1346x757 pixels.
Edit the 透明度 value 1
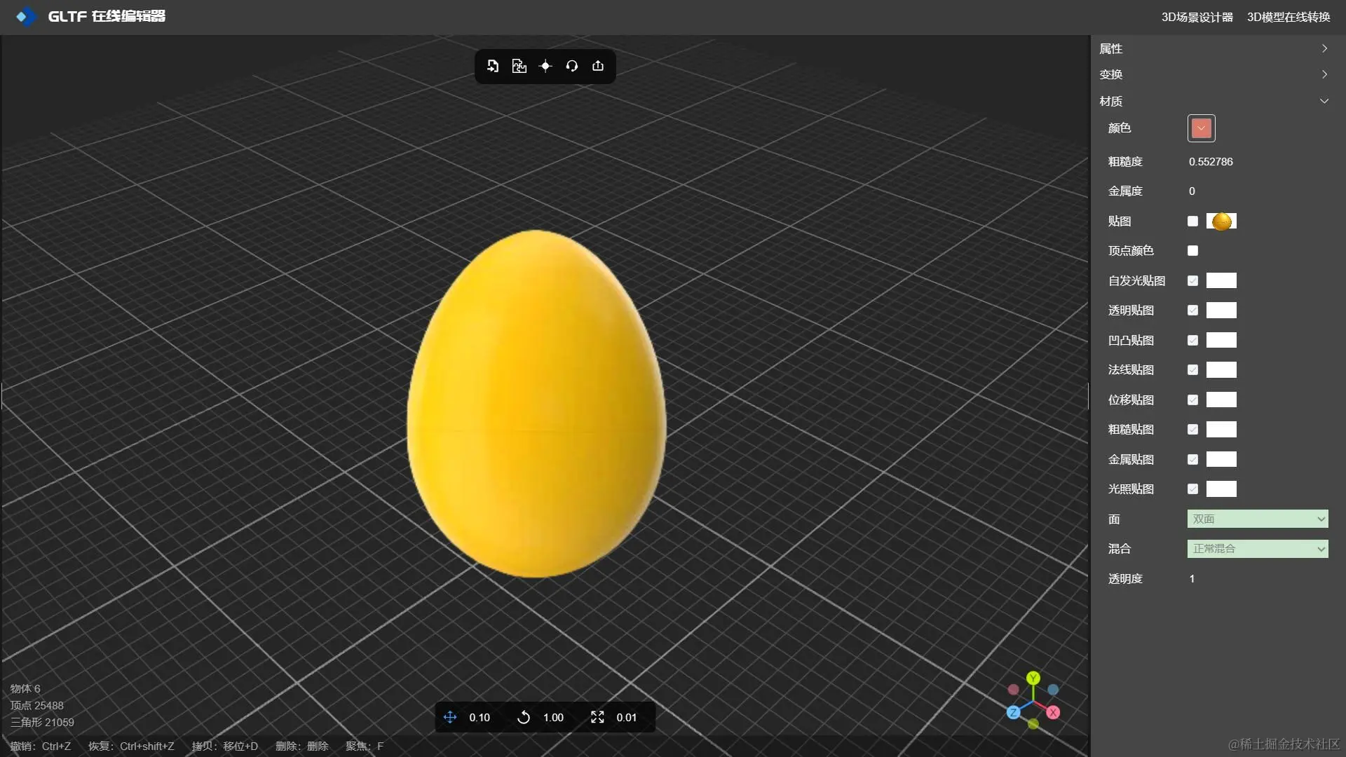pos(1192,579)
